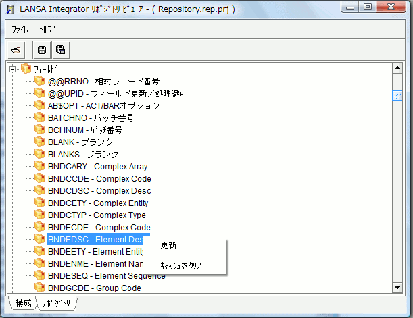The width and height of the screenshot is (413, 318).
Task: Select BNDCTYP - Complex Type row
Action: [97, 215]
